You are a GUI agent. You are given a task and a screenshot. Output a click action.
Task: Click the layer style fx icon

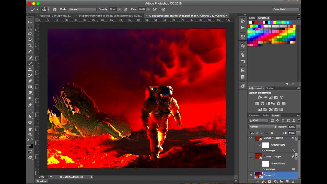[x=263, y=181]
